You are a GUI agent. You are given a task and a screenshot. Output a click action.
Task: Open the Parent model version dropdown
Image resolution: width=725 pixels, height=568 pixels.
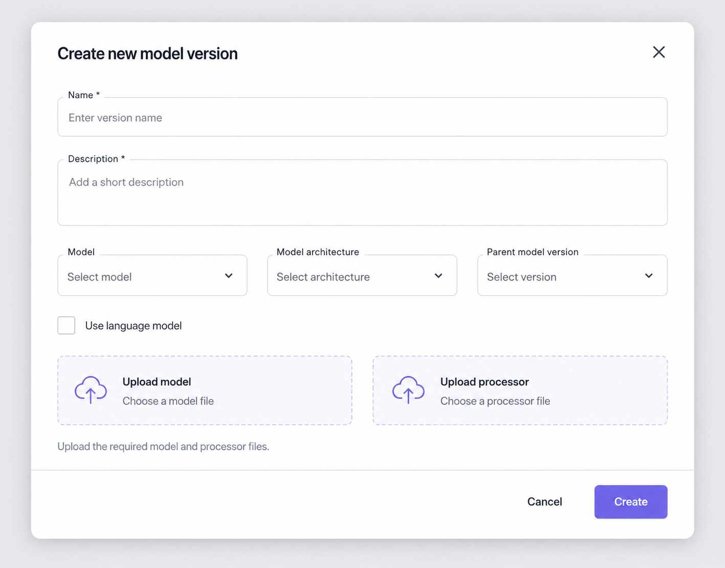[x=572, y=276]
